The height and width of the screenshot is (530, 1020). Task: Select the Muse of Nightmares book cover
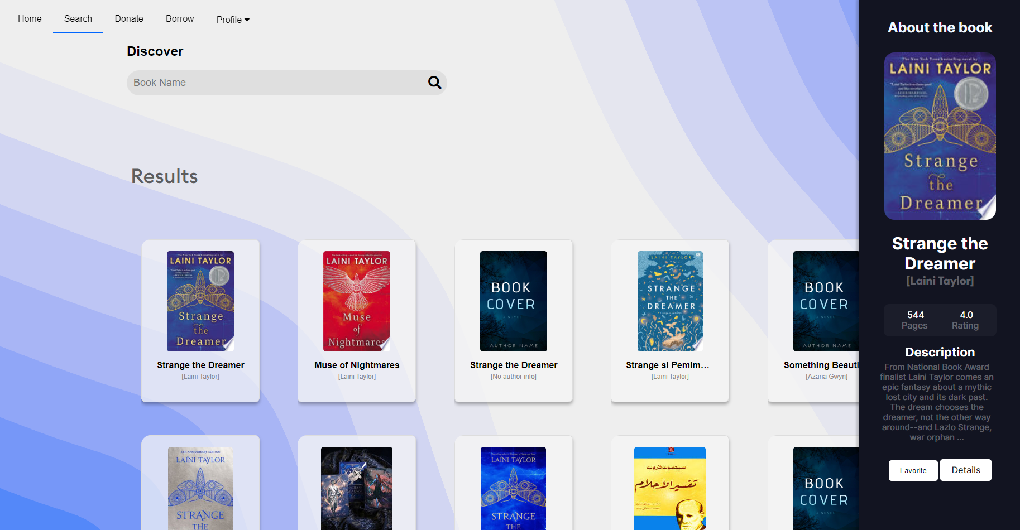point(357,301)
